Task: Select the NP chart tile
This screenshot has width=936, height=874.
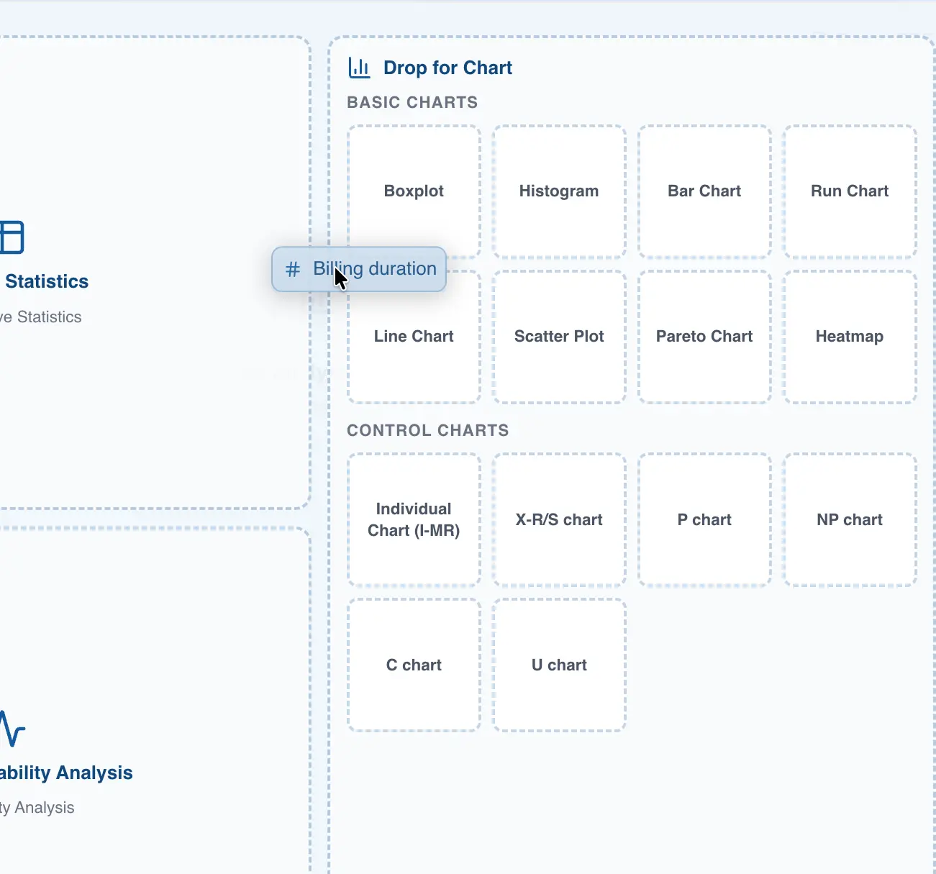Action: click(850, 519)
